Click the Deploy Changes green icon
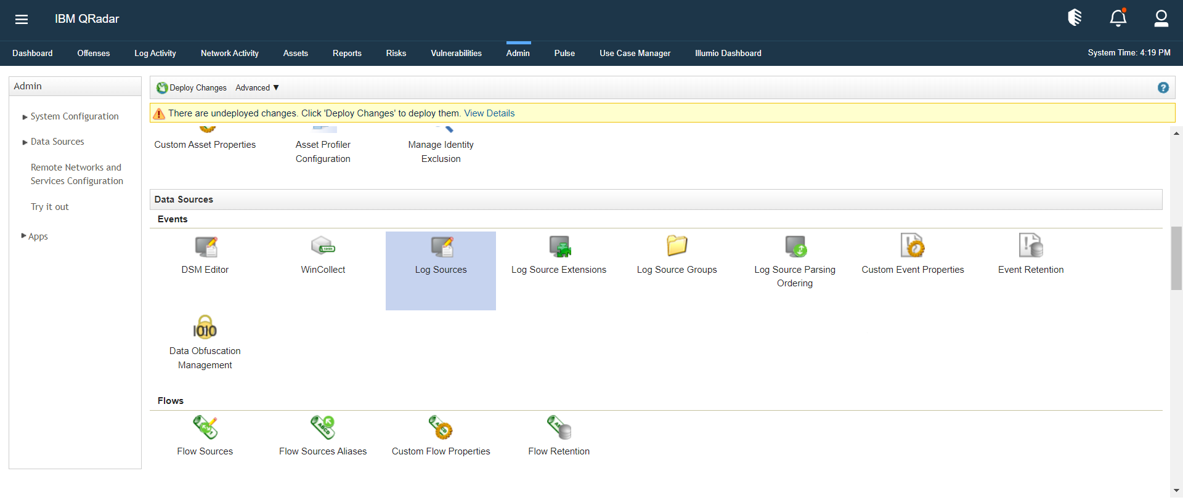 [162, 88]
